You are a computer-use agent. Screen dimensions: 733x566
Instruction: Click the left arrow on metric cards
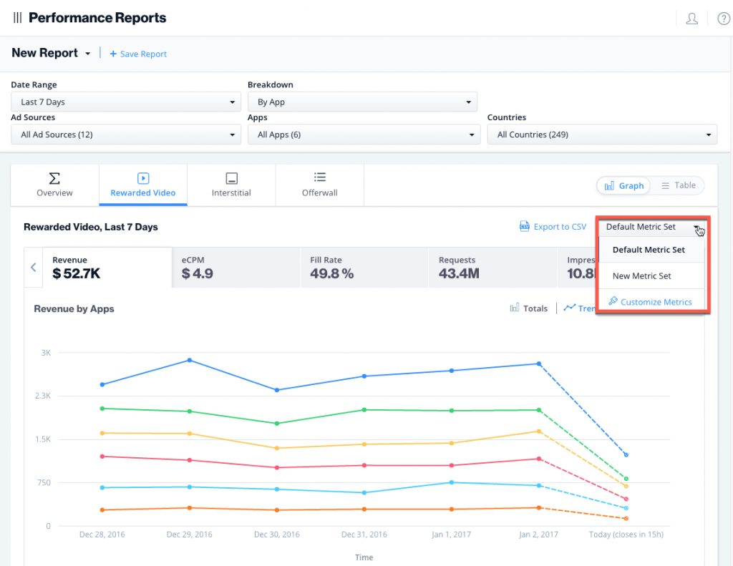(x=33, y=267)
